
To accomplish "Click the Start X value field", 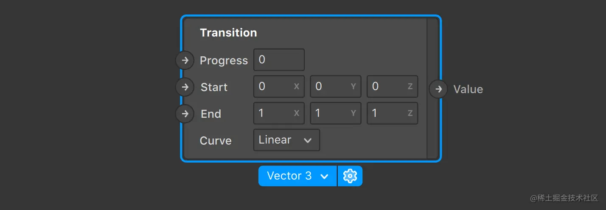I will 279,87.
